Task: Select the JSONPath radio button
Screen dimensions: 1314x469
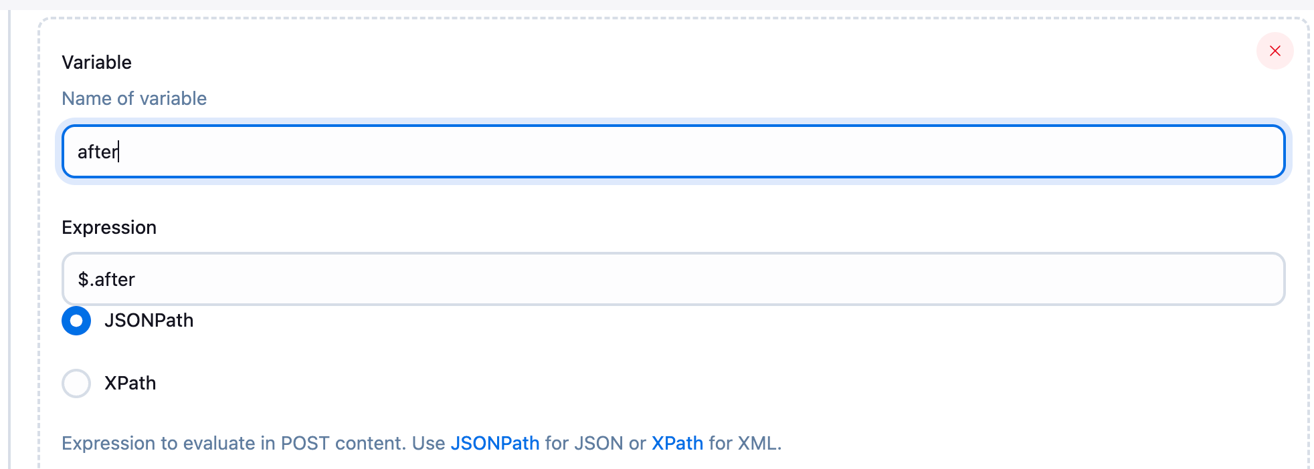Action: (76, 321)
